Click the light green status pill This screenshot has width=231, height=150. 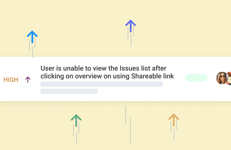196,78
